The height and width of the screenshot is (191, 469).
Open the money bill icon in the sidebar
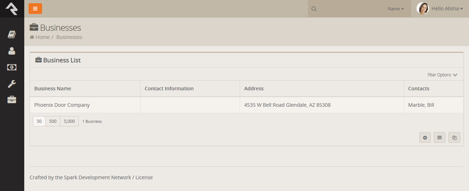click(12, 67)
